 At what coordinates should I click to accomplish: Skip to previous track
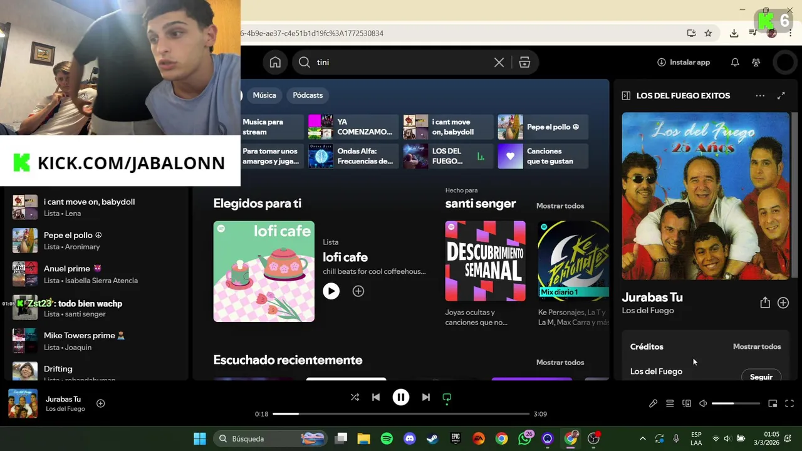(x=376, y=397)
